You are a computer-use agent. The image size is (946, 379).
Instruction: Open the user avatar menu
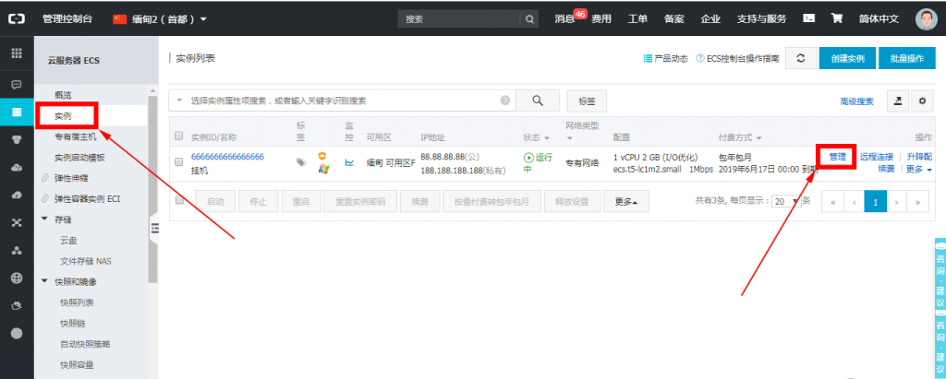[926, 18]
